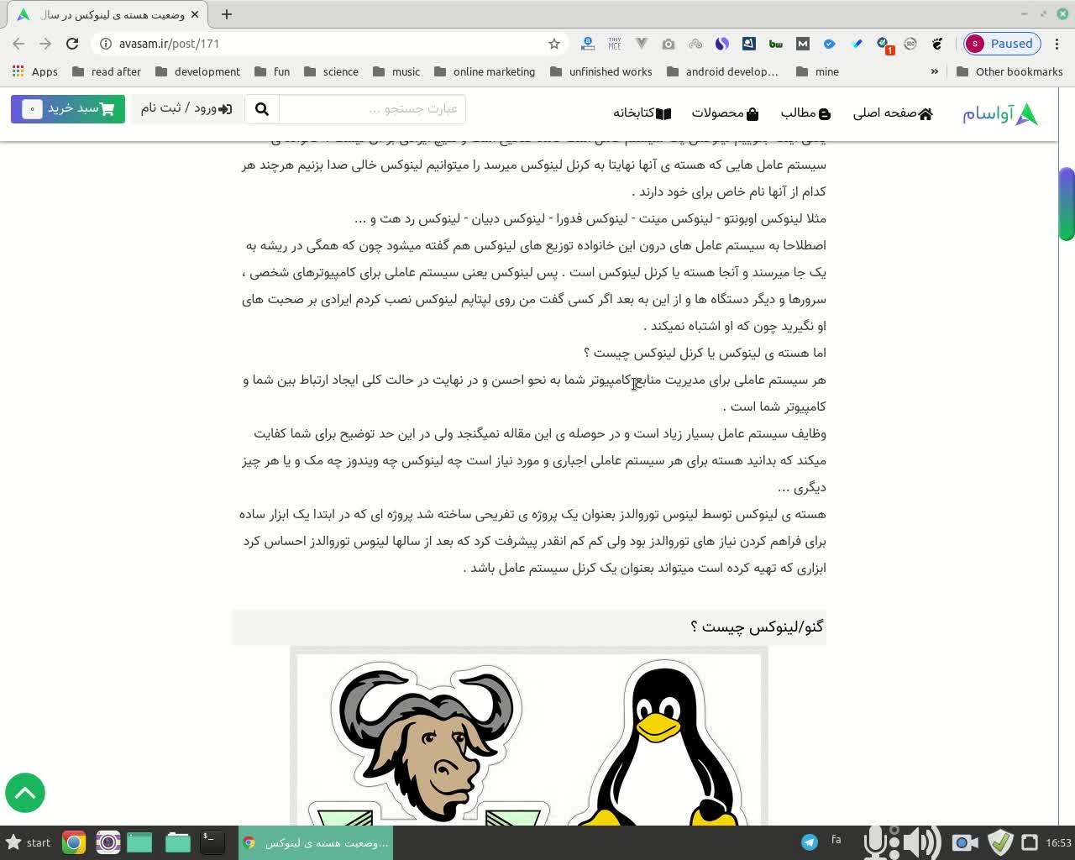Open the 'Other bookmarks' folder
Viewport: 1075px width, 860px height.
1009,71
